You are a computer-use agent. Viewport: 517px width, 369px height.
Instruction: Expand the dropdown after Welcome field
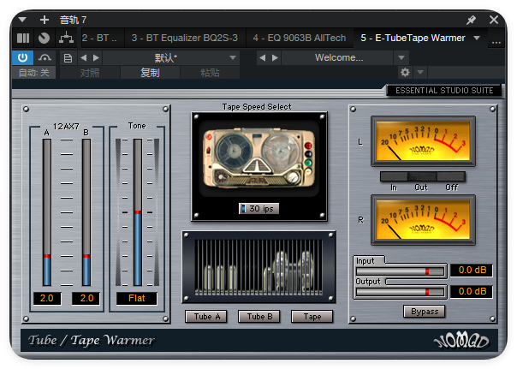pyautogui.click(x=401, y=58)
